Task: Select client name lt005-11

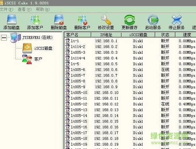Action: click(79, 98)
